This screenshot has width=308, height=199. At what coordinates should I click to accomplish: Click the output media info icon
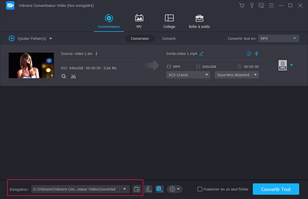248,53
